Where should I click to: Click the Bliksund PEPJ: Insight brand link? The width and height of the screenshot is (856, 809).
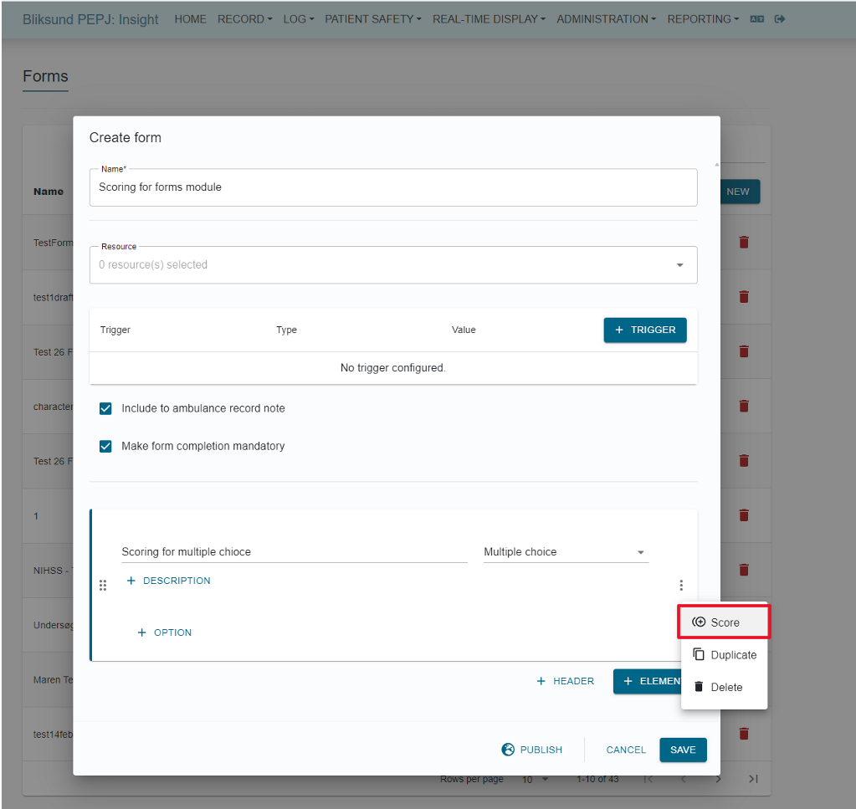(90, 19)
